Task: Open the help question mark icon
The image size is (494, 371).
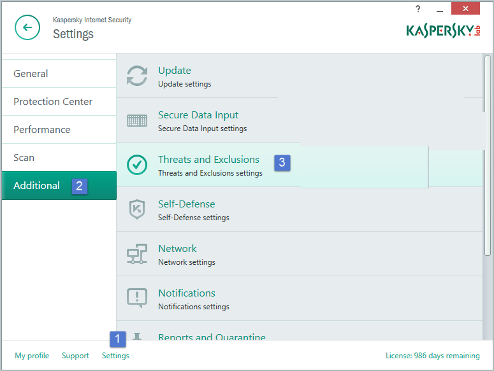Action: (418, 9)
